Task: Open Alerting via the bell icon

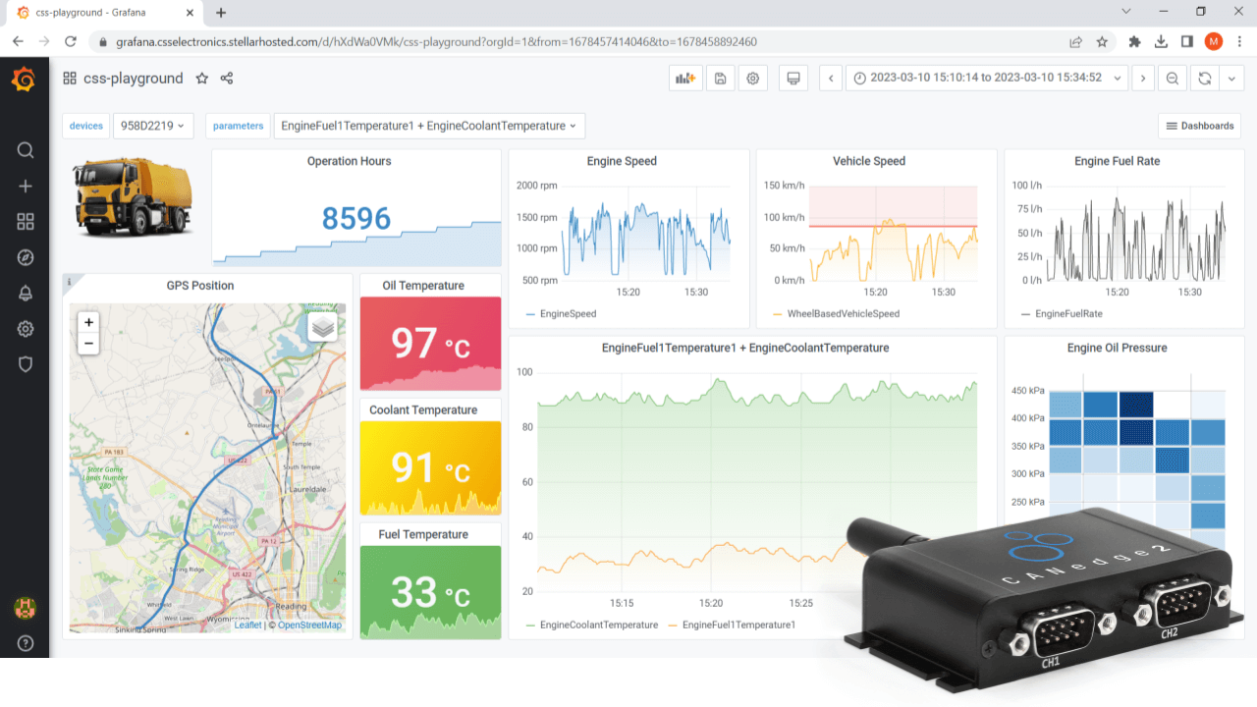Action: pyautogui.click(x=26, y=293)
